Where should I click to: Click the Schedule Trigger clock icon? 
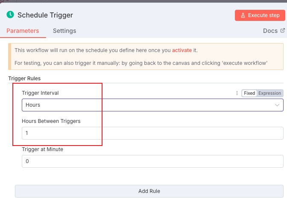10,15
